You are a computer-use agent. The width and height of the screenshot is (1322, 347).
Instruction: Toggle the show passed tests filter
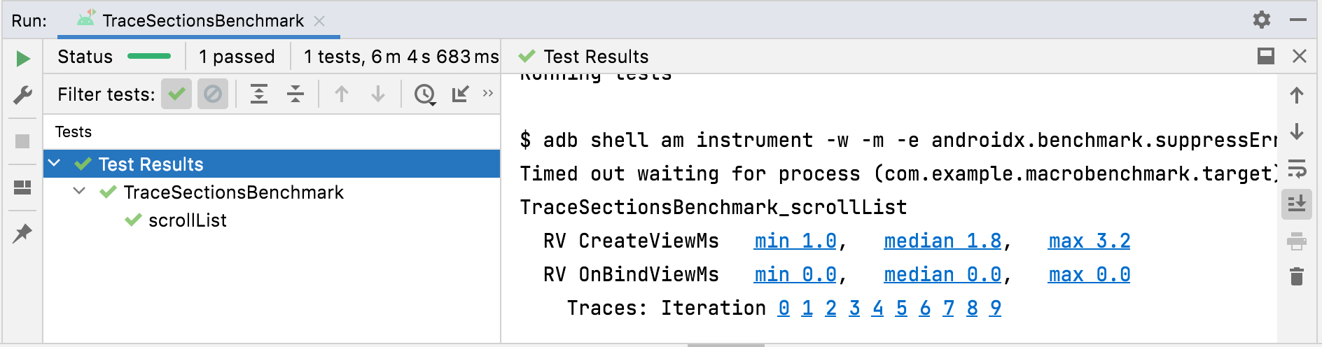tap(176, 94)
